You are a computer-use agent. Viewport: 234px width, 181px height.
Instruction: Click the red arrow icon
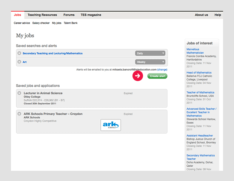click(137, 76)
